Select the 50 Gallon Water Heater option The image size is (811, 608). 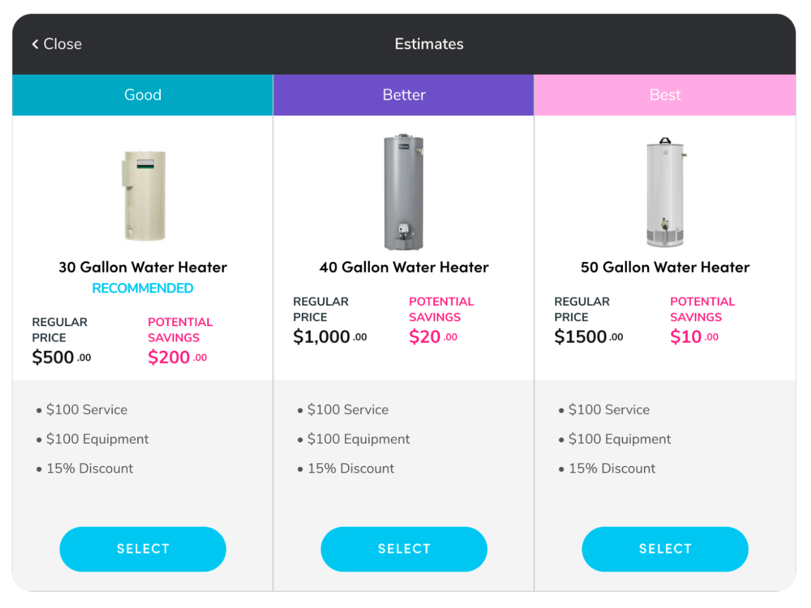[x=665, y=549]
